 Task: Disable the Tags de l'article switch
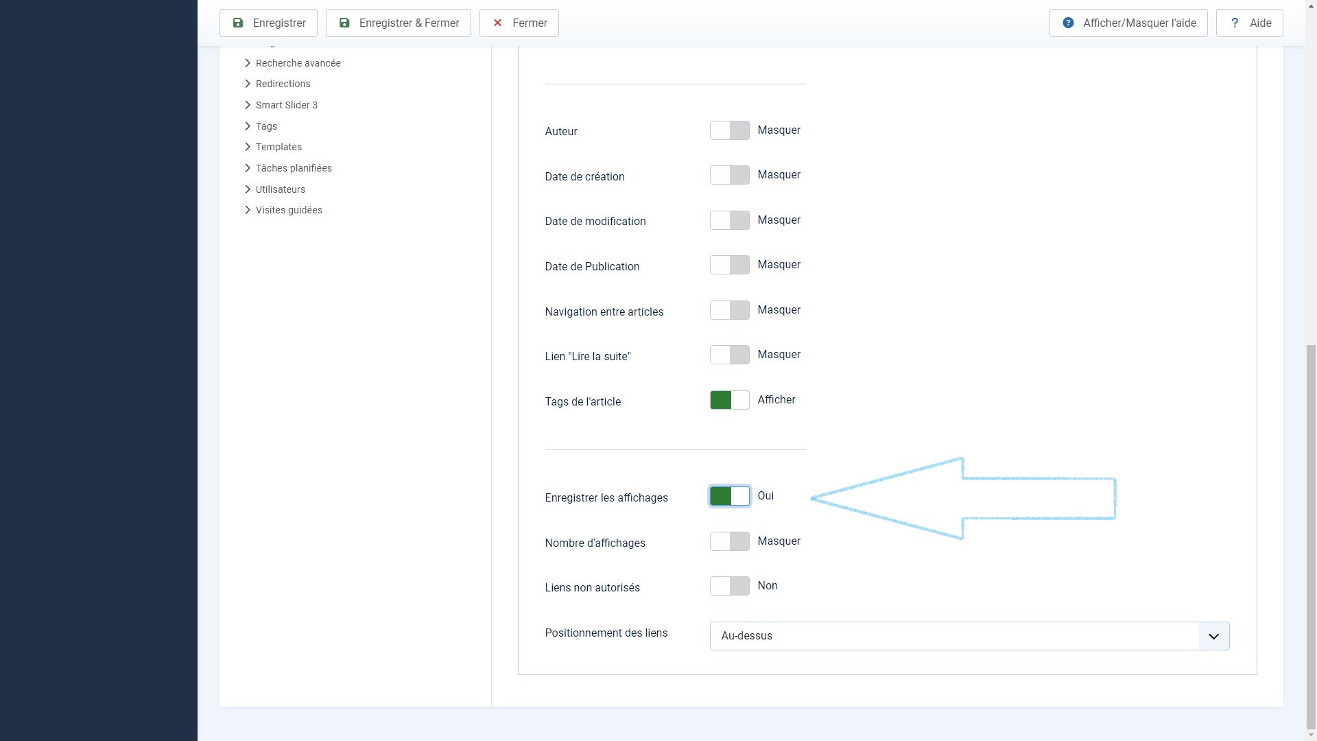tap(729, 400)
